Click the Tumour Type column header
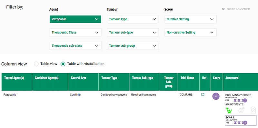 [114, 82]
